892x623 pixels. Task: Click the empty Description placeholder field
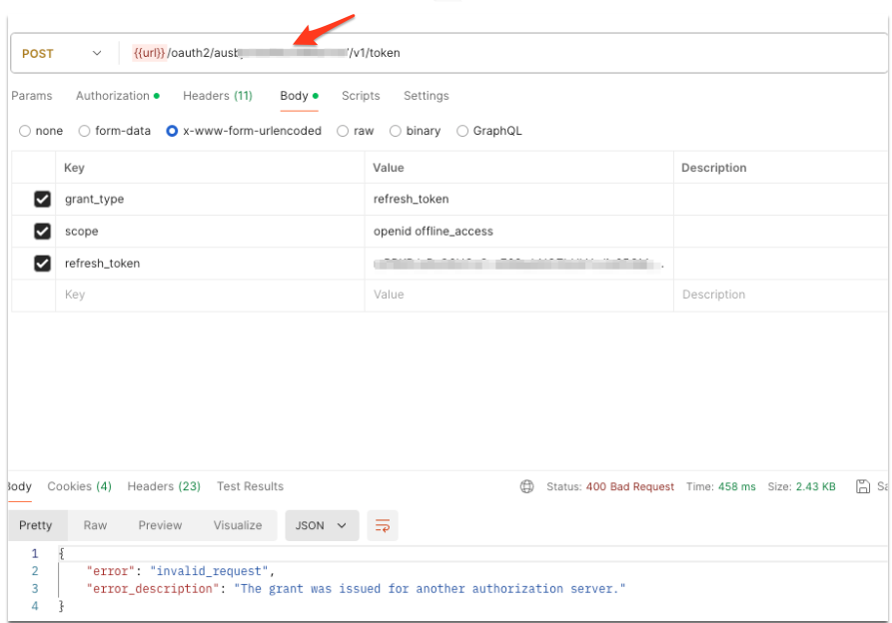tap(780, 295)
